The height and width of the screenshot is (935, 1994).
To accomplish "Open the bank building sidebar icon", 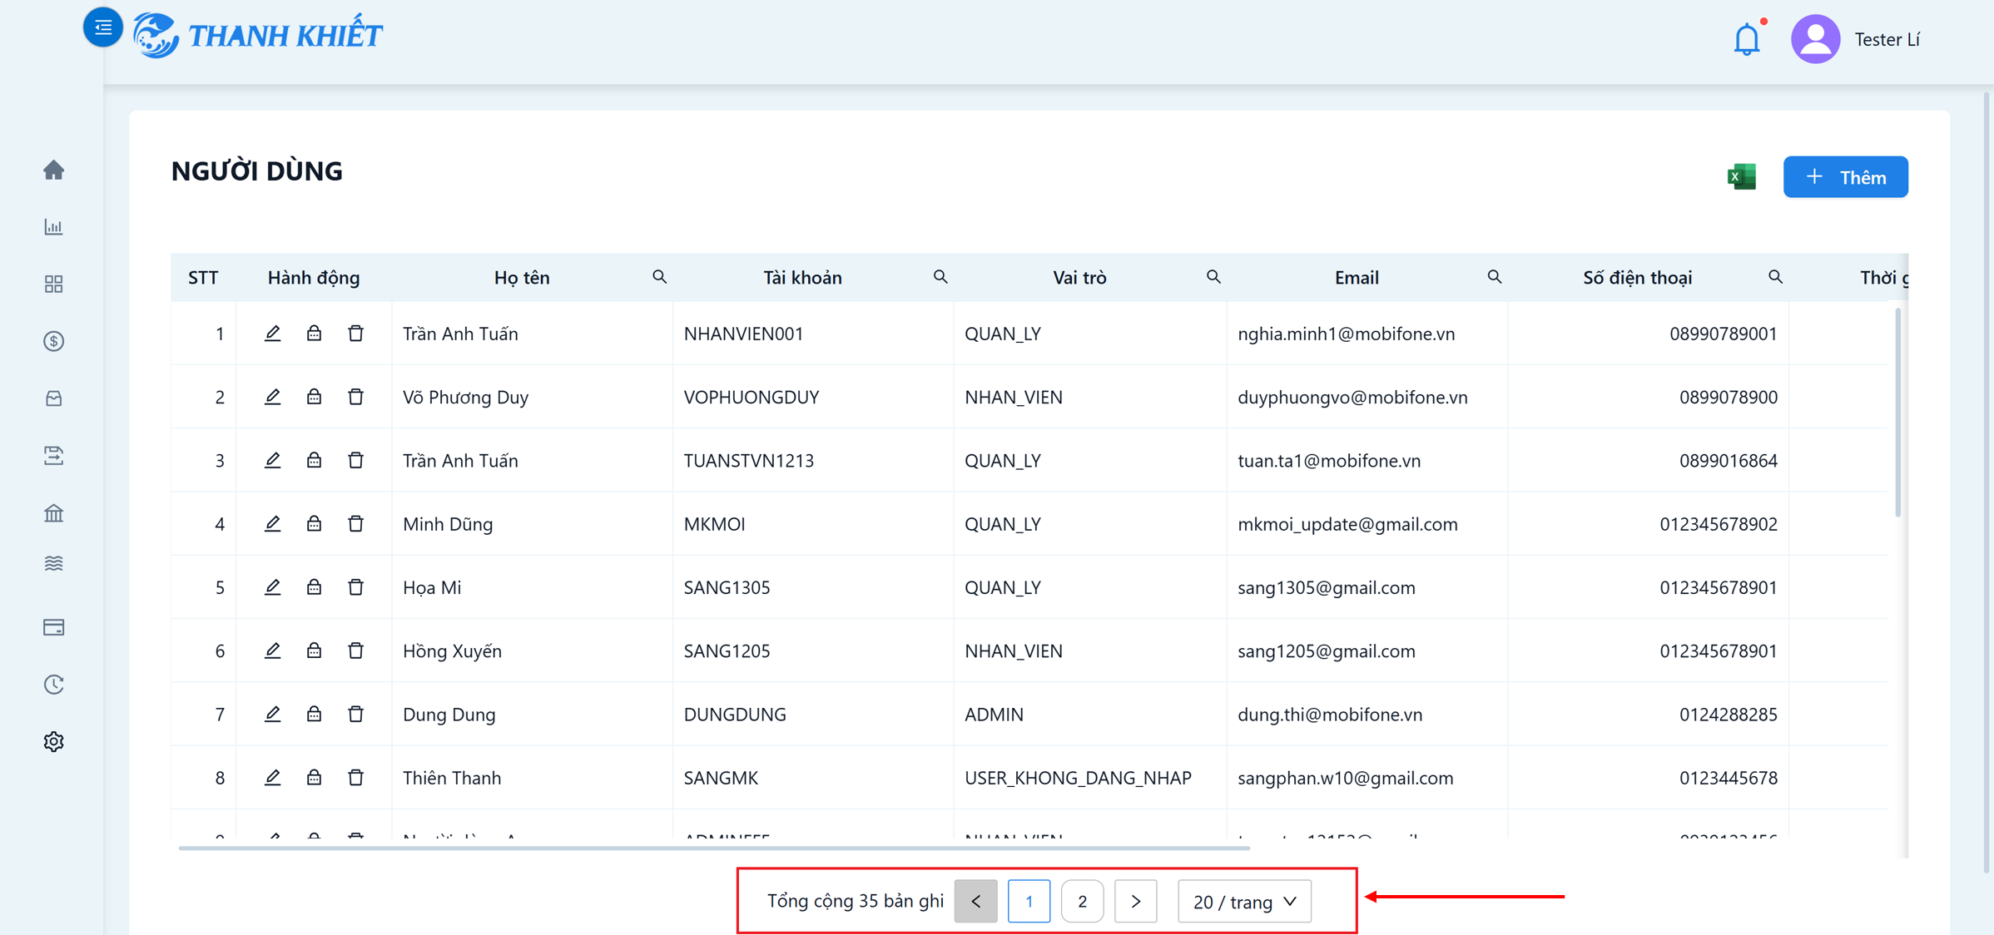I will (x=53, y=513).
